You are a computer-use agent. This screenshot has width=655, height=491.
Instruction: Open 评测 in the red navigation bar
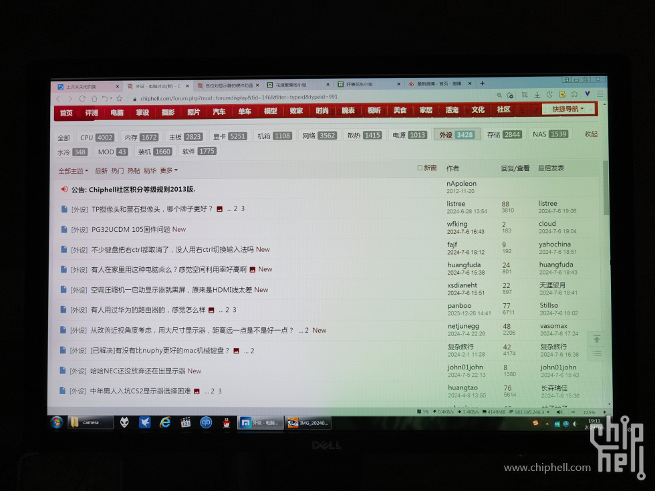click(92, 113)
